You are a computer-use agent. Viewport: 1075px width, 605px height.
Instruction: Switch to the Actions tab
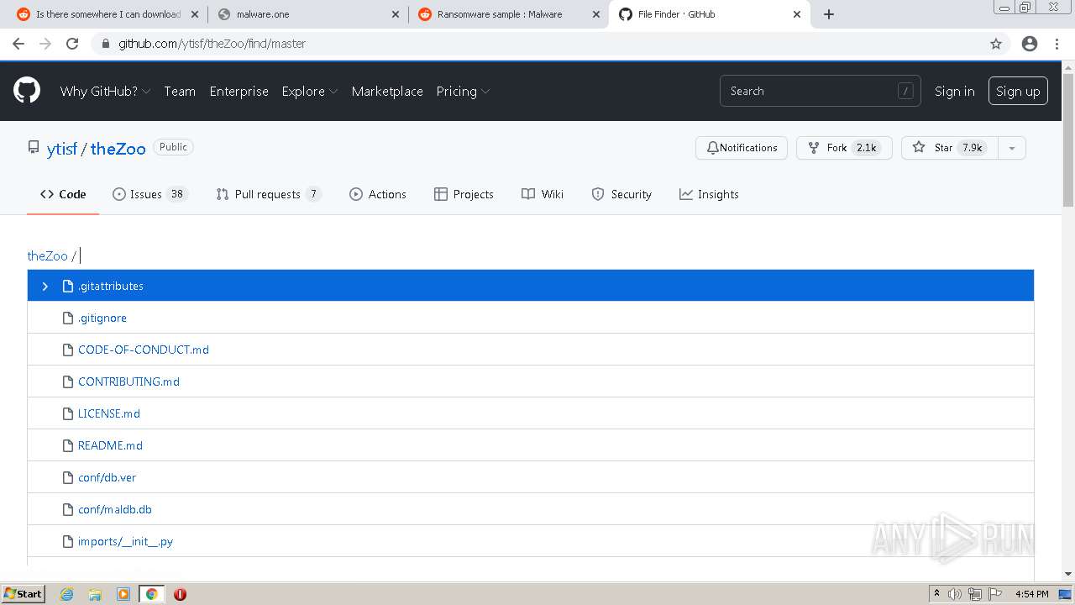[x=378, y=194]
